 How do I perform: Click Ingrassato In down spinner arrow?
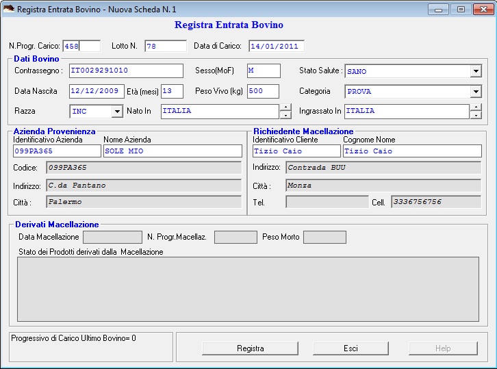[476, 116]
